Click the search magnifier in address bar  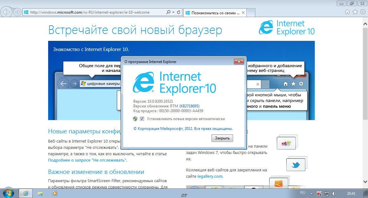168,12
